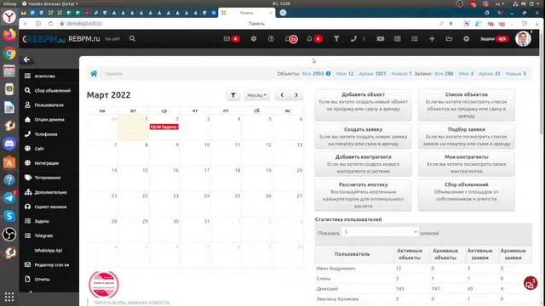Go to home breadcrumb icon
The width and height of the screenshot is (545, 306).
click(x=94, y=74)
